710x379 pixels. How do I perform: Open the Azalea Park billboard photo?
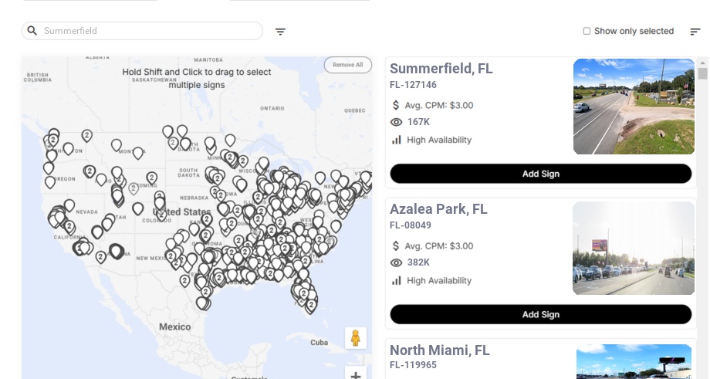pos(634,248)
